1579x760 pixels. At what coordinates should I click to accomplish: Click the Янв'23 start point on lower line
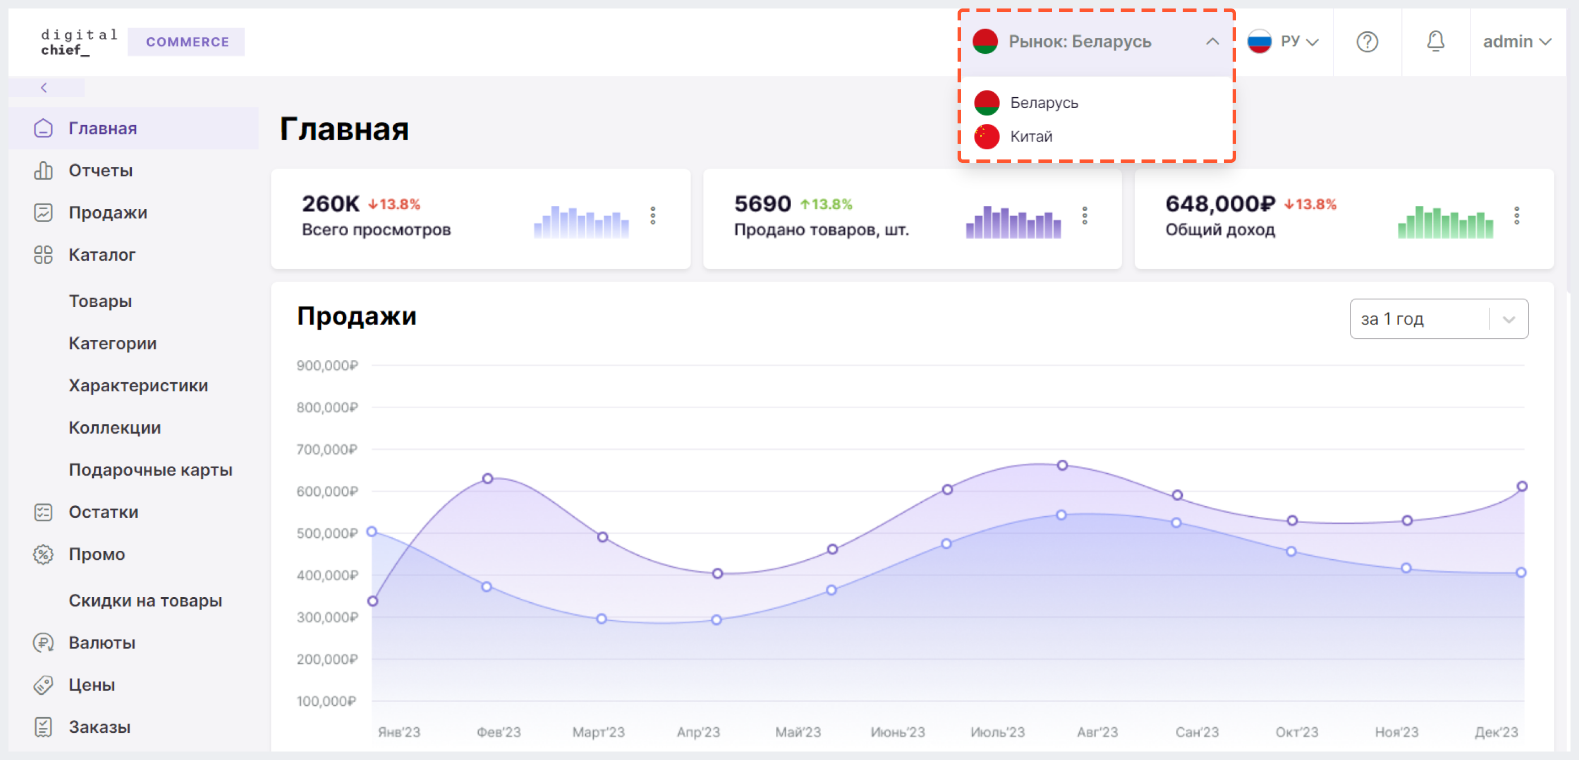tap(371, 532)
